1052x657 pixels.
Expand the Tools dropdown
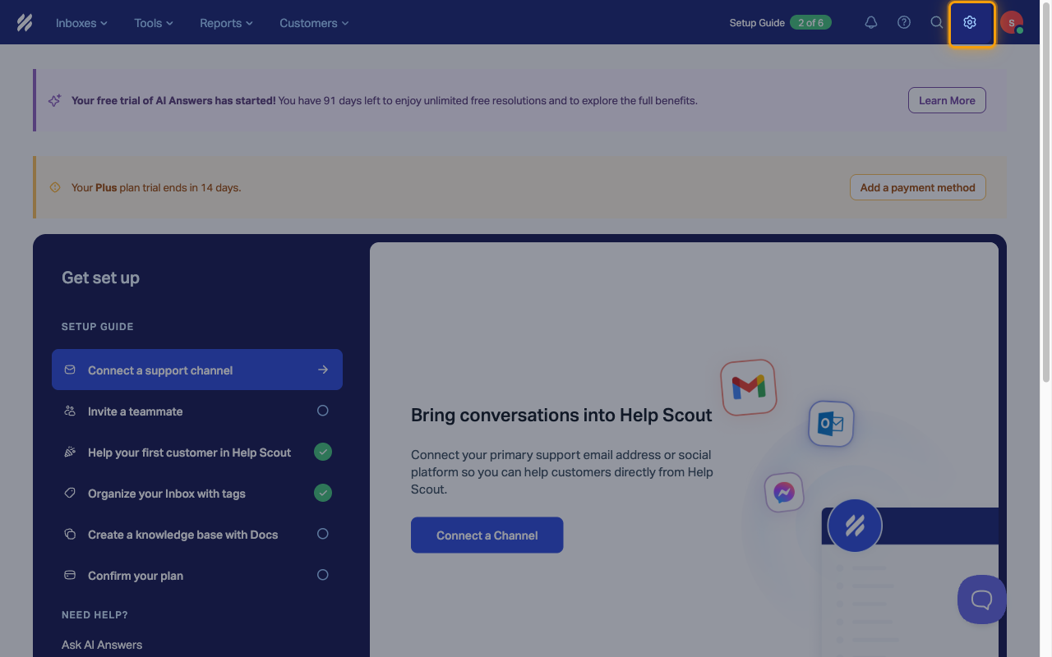click(154, 23)
